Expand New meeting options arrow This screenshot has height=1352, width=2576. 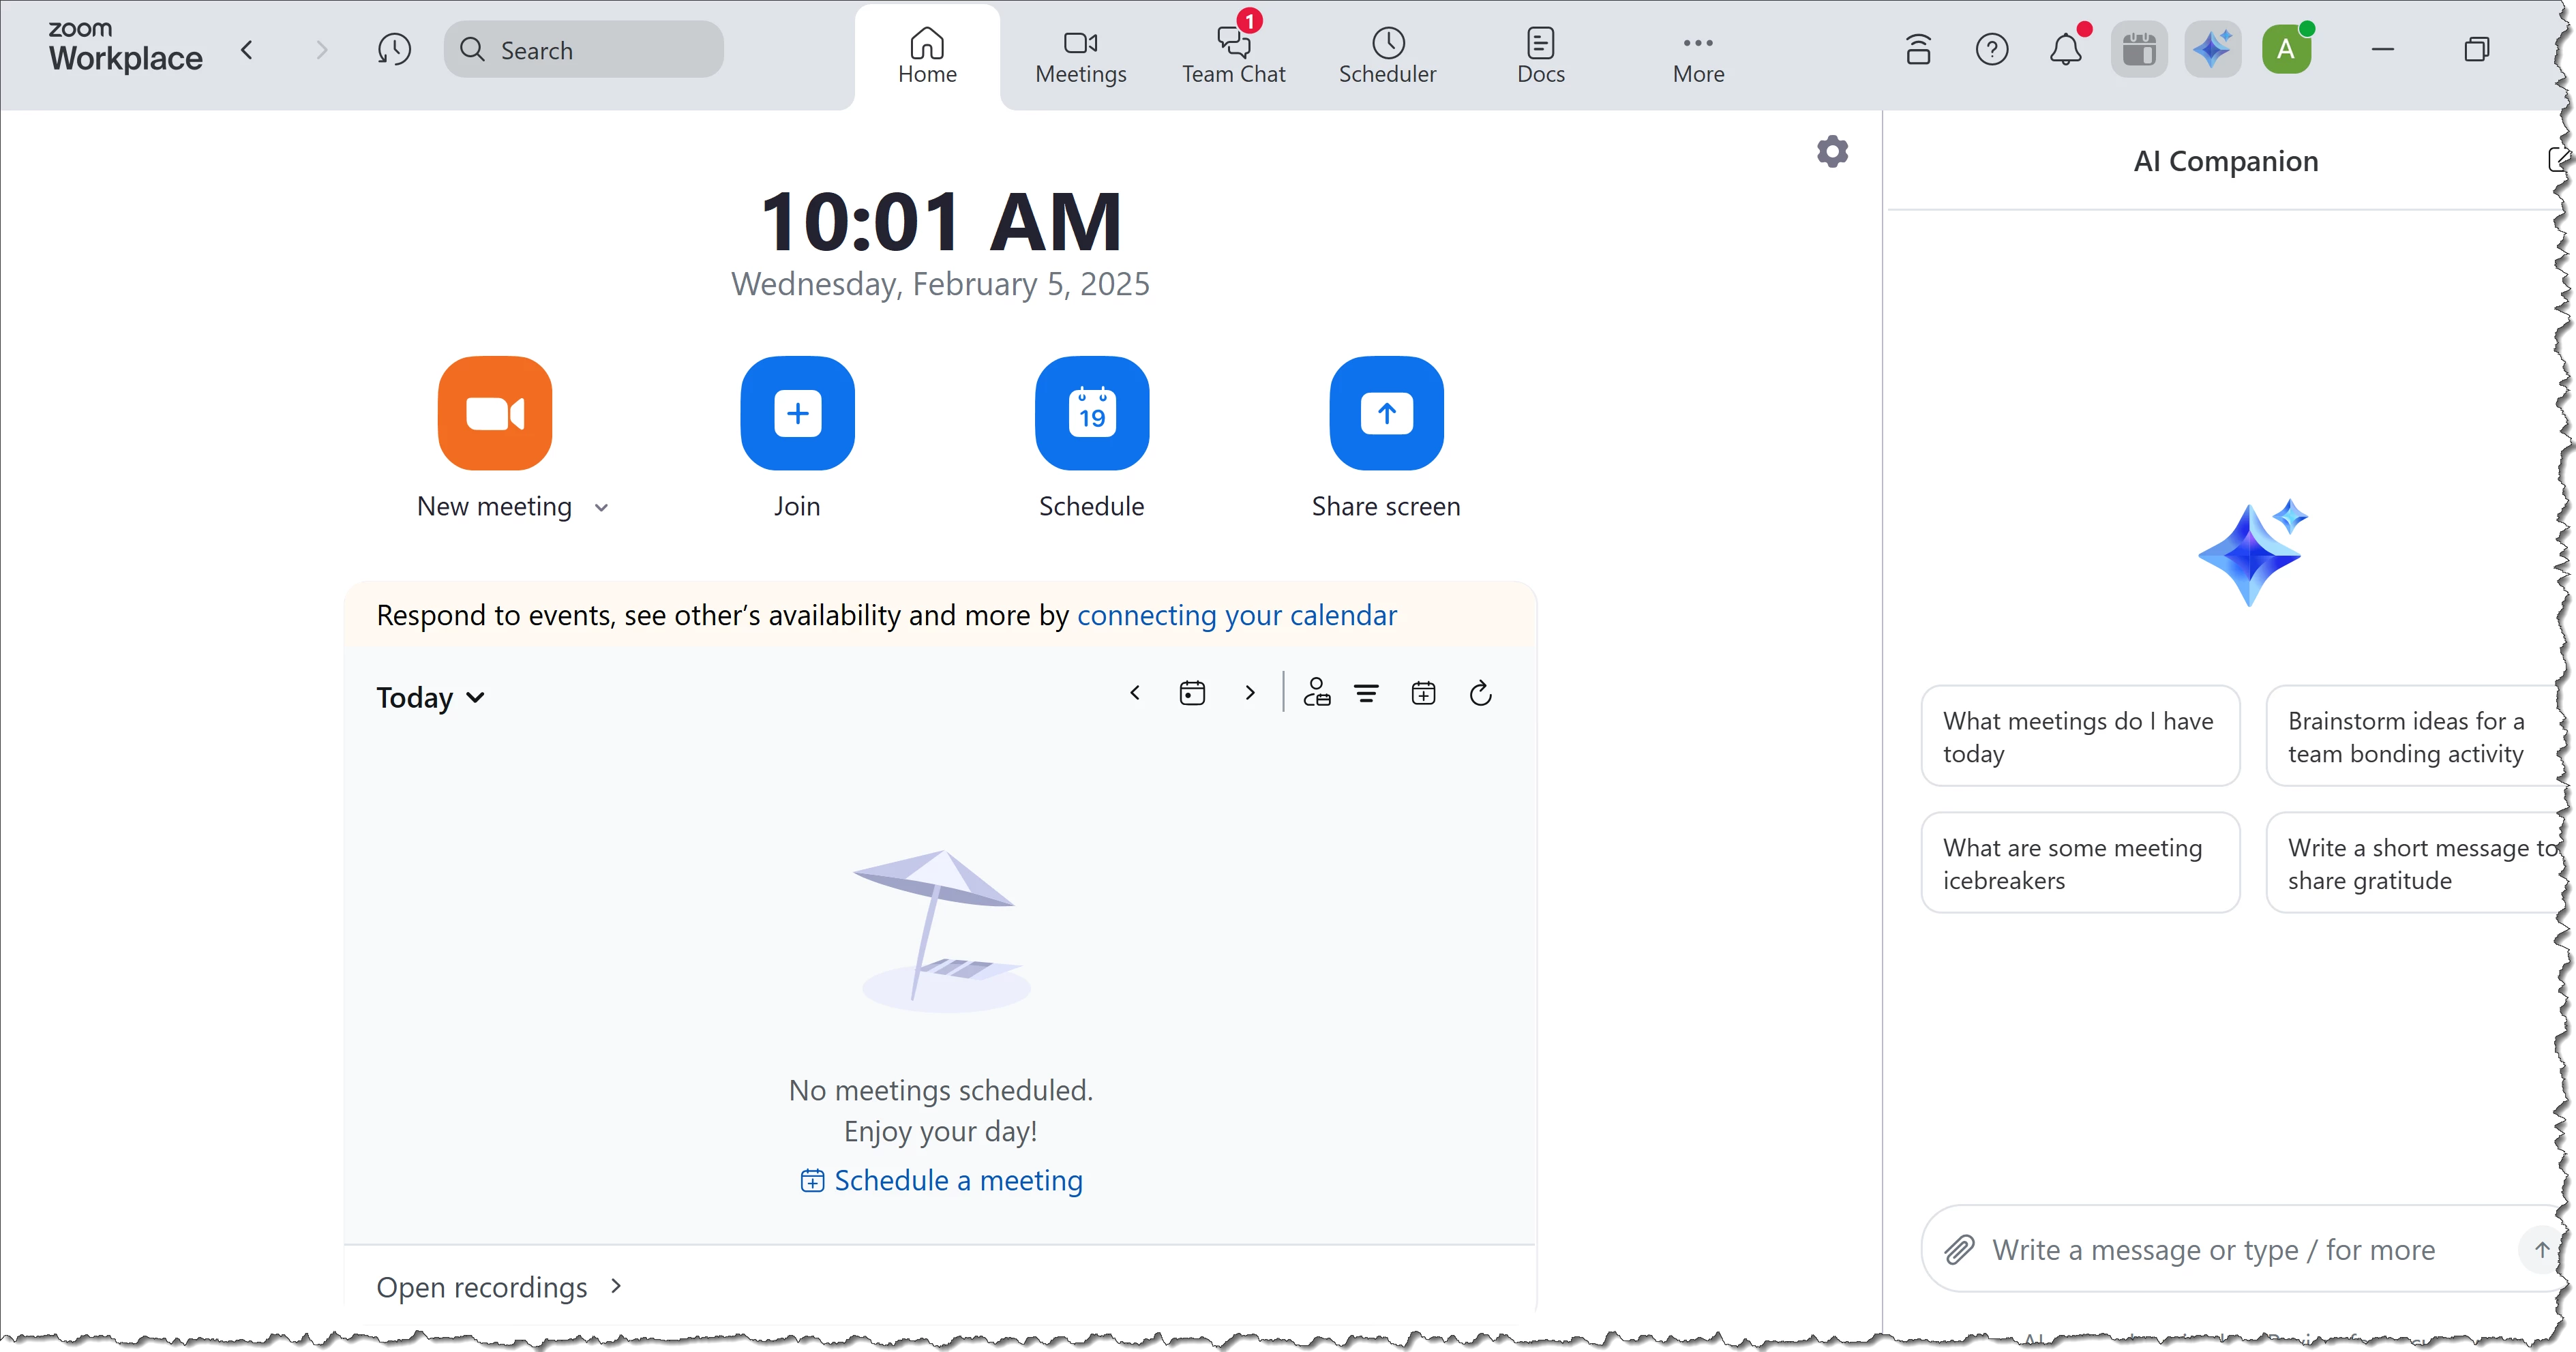click(x=601, y=507)
